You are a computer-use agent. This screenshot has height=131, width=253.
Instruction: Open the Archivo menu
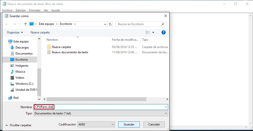click(x=7, y=10)
